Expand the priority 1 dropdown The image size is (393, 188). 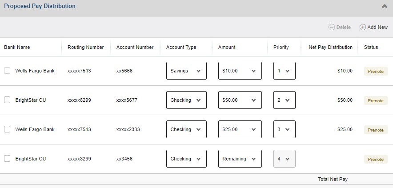pyautogui.click(x=284, y=71)
